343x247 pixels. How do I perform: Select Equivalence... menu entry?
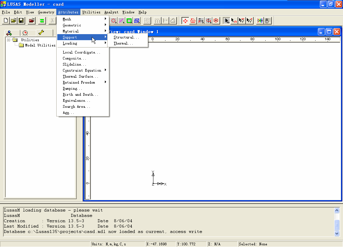point(83,100)
